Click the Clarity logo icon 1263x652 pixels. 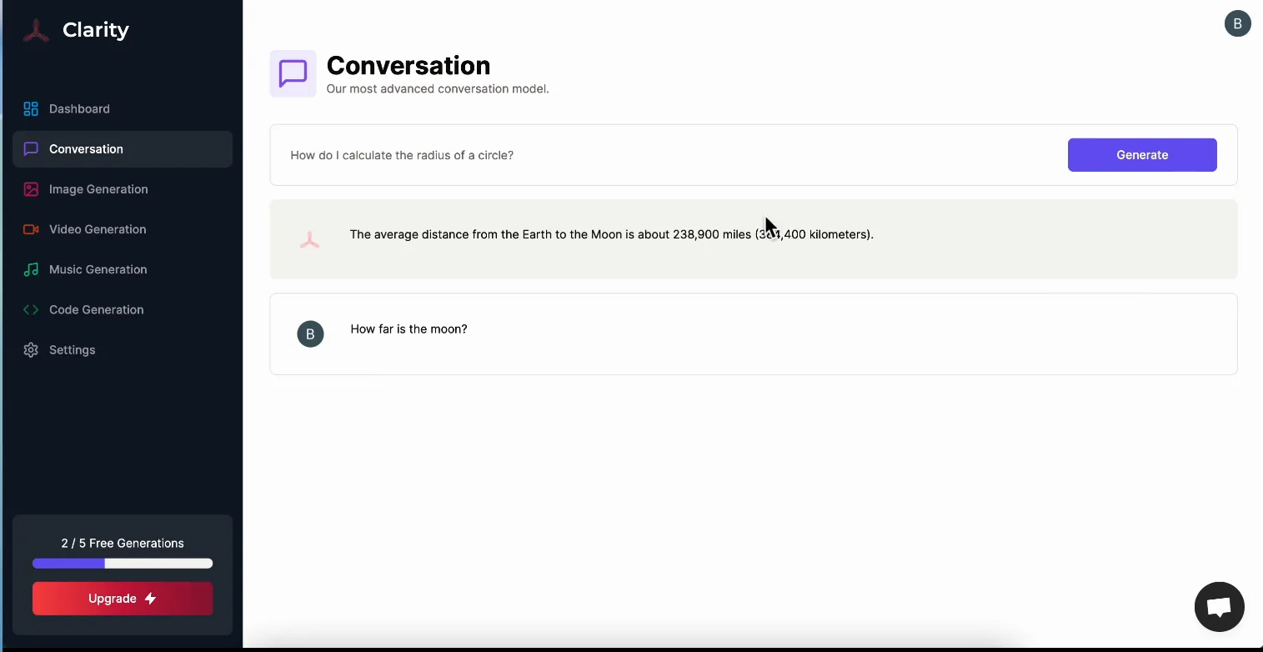click(36, 31)
